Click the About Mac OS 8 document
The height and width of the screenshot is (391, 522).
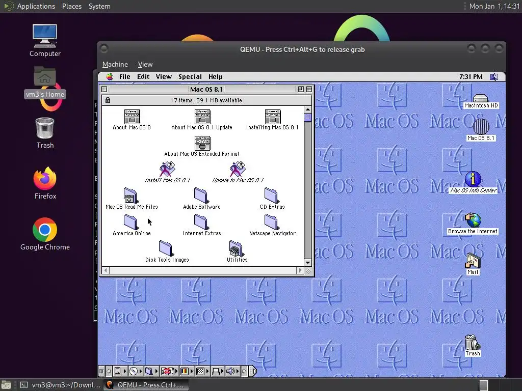click(132, 120)
